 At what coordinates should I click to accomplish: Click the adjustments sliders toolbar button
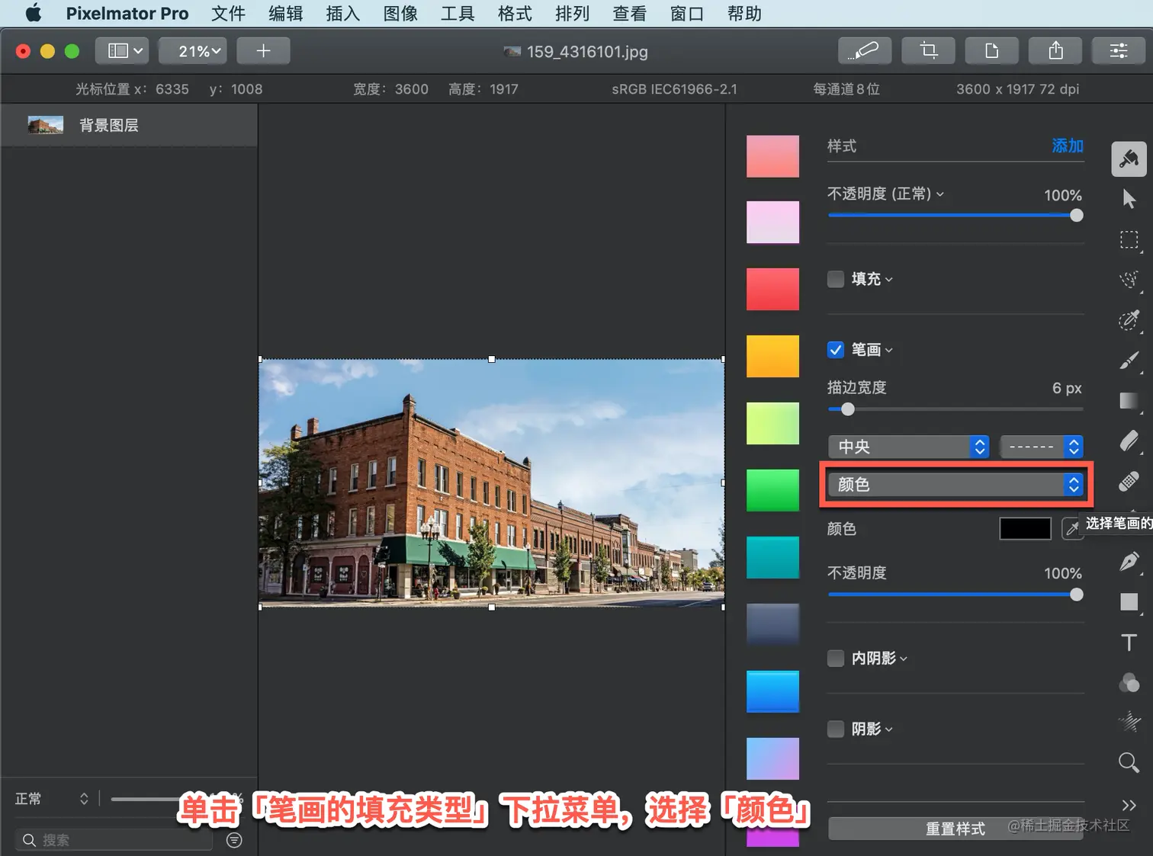tap(1118, 51)
